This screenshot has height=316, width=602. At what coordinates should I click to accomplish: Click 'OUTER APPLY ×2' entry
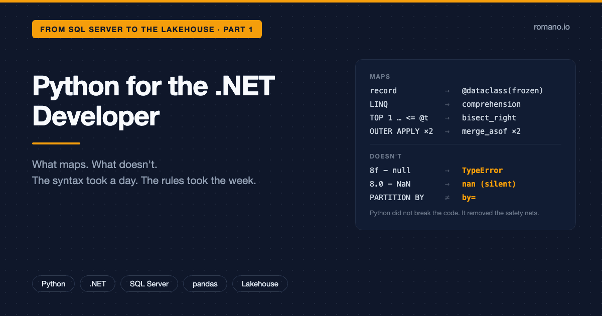coord(401,131)
